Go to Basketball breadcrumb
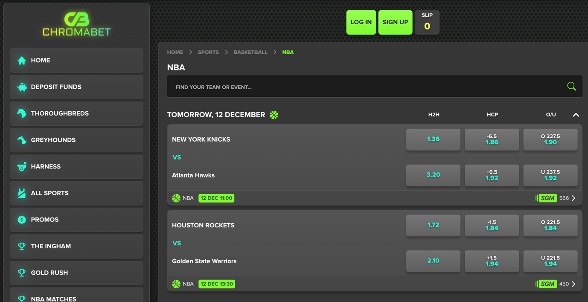Image resolution: width=588 pixels, height=302 pixels. click(x=250, y=52)
